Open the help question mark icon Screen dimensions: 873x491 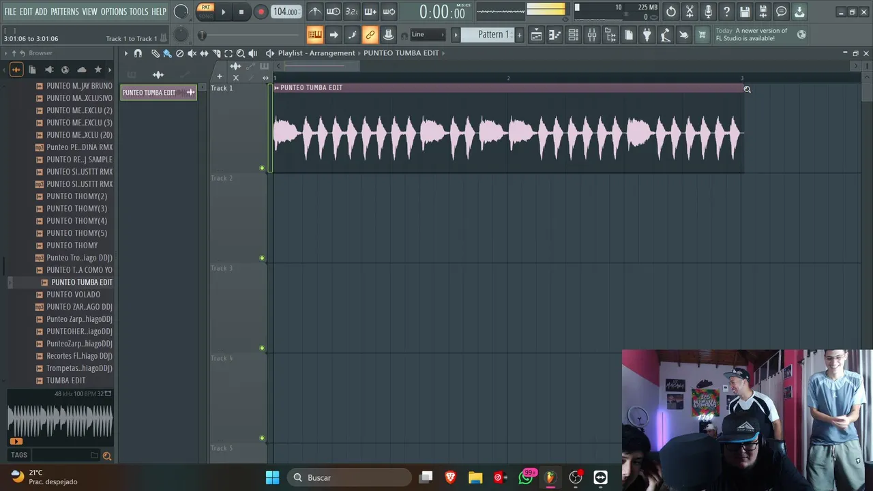pyautogui.click(x=726, y=12)
